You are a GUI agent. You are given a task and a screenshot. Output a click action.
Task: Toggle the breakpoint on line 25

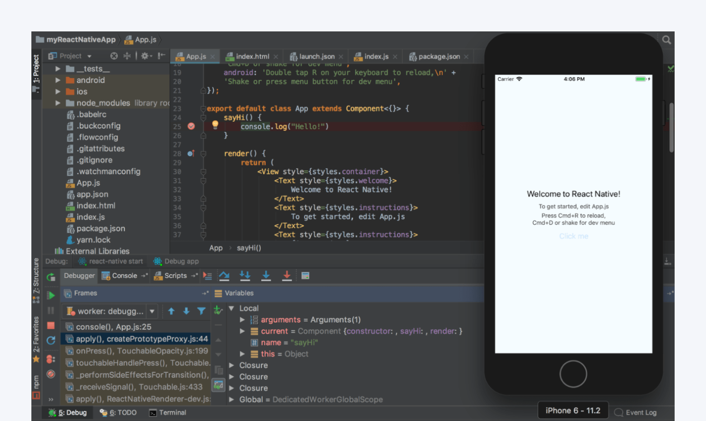[191, 126]
